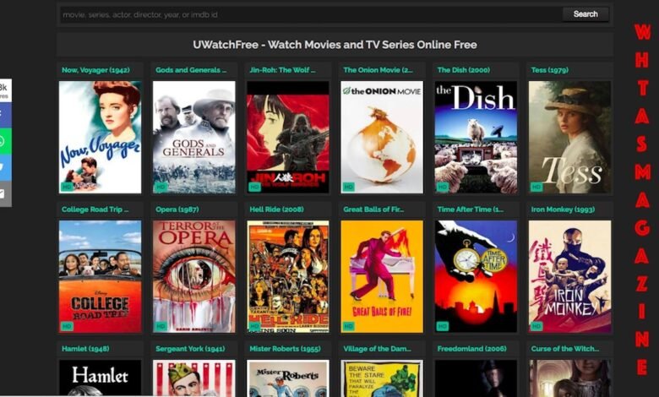The height and width of the screenshot is (397, 659).
Task: Open the College Road Trip title link
Action: (95, 209)
